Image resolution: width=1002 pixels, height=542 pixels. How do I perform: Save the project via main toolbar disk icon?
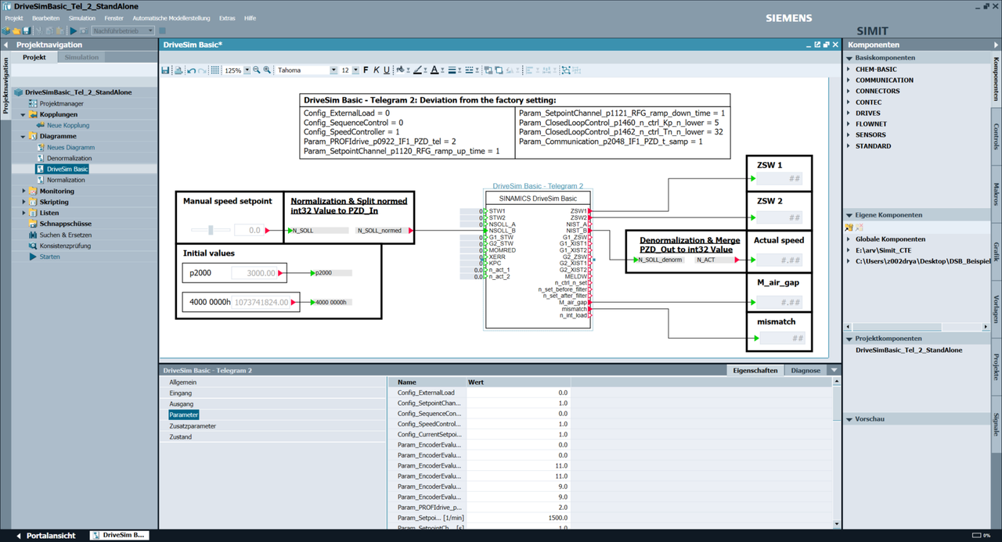click(x=26, y=31)
